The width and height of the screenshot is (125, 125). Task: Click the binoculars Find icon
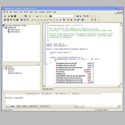(x=51, y=16)
